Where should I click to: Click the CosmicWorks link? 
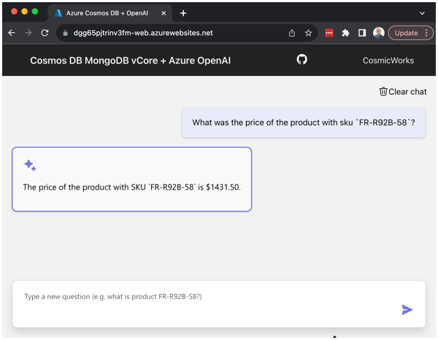click(388, 61)
